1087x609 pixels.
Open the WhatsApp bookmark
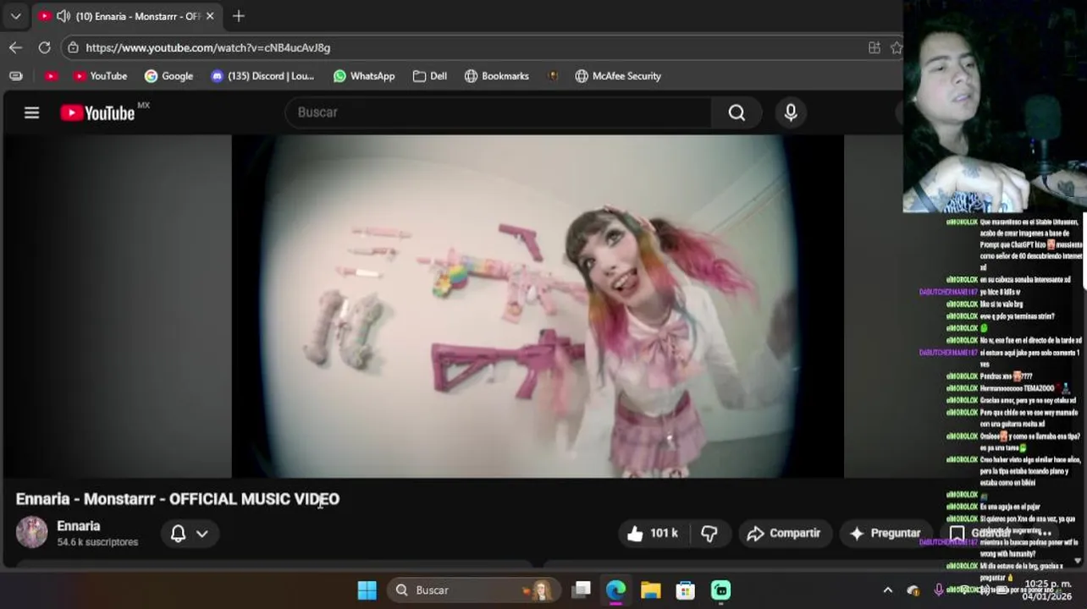pyautogui.click(x=364, y=76)
